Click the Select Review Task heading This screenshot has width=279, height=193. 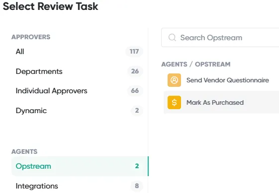[x=50, y=6]
